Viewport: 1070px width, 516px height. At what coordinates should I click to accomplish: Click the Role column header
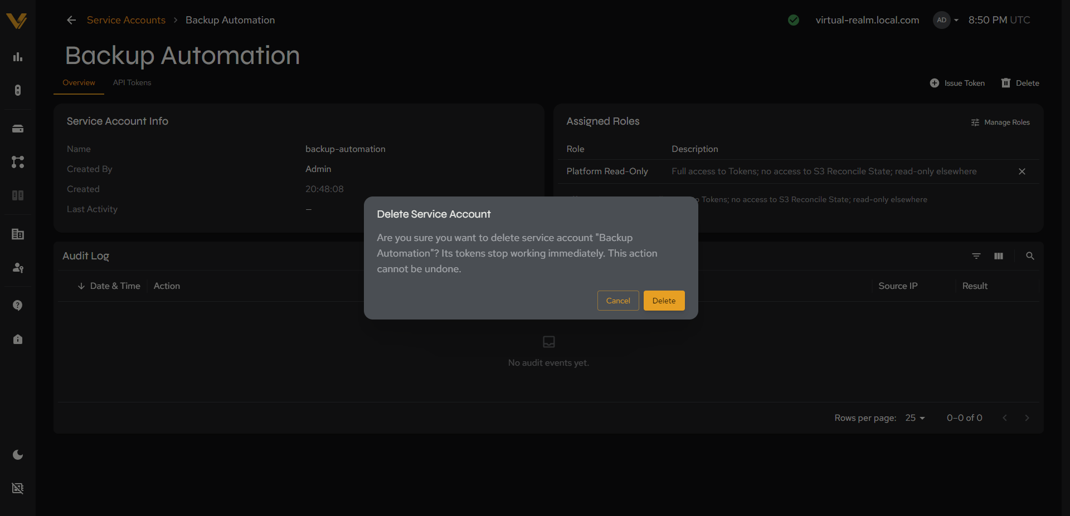tap(575, 149)
